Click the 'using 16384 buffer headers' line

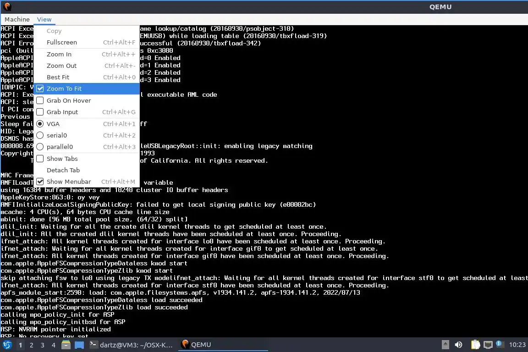click(x=114, y=190)
